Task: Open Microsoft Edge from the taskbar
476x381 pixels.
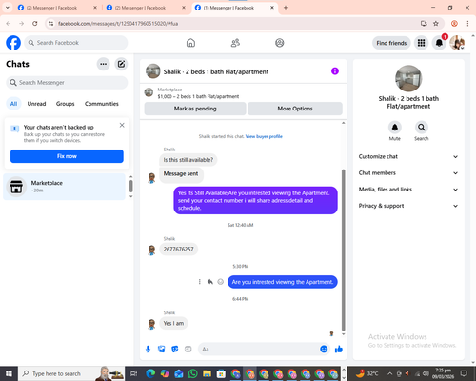Action: tap(150, 373)
